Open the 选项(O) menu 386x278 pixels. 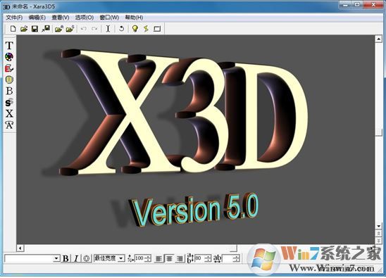pyautogui.click(x=85, y=18)
